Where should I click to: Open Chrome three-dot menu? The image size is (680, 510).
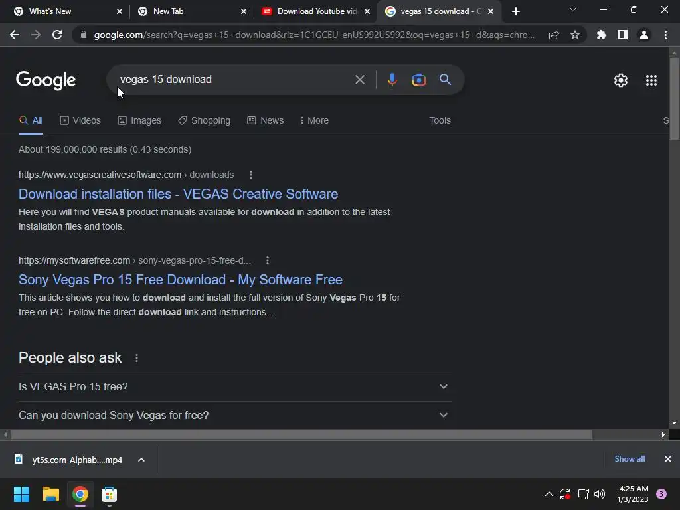pyautogui.click(x=665, y=35)
